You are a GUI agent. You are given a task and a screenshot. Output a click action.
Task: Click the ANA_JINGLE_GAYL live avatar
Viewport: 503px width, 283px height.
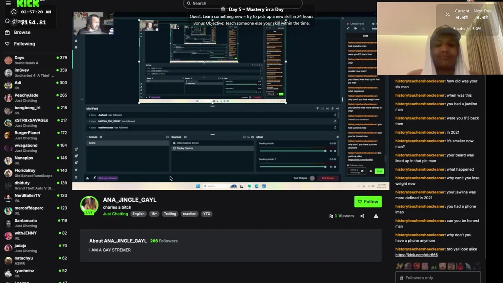[x=90, y=206]
